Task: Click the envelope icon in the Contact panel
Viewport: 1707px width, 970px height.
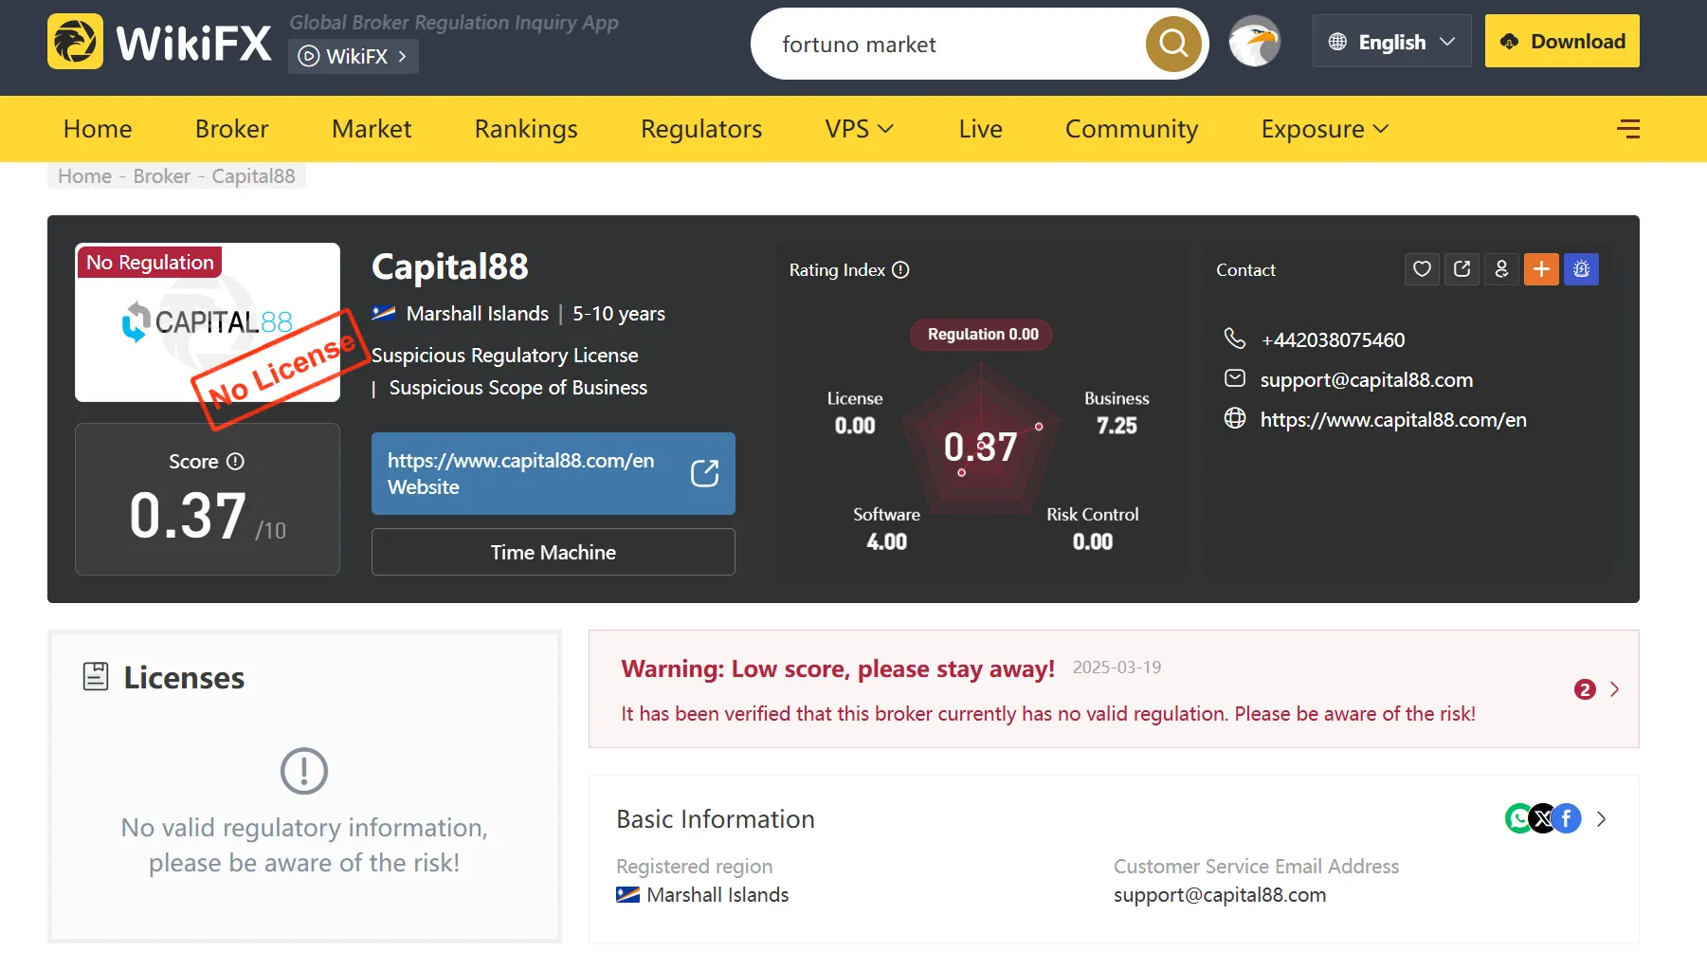Action: tap(1234, 379)
